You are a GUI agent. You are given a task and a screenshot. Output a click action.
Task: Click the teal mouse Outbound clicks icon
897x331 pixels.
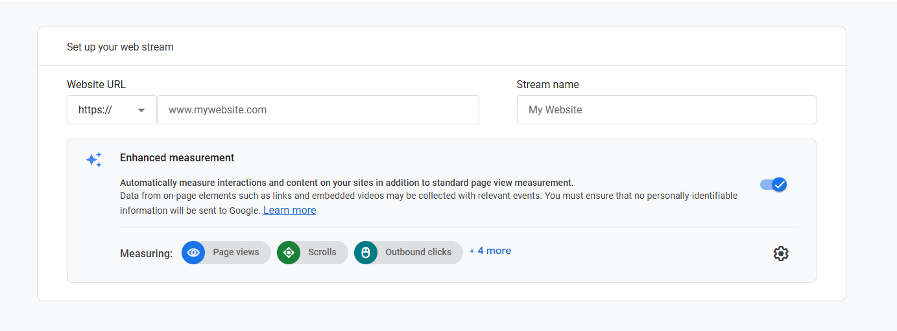366,253
